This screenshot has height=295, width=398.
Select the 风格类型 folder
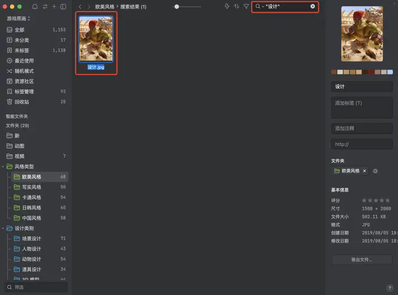point(36,167)
